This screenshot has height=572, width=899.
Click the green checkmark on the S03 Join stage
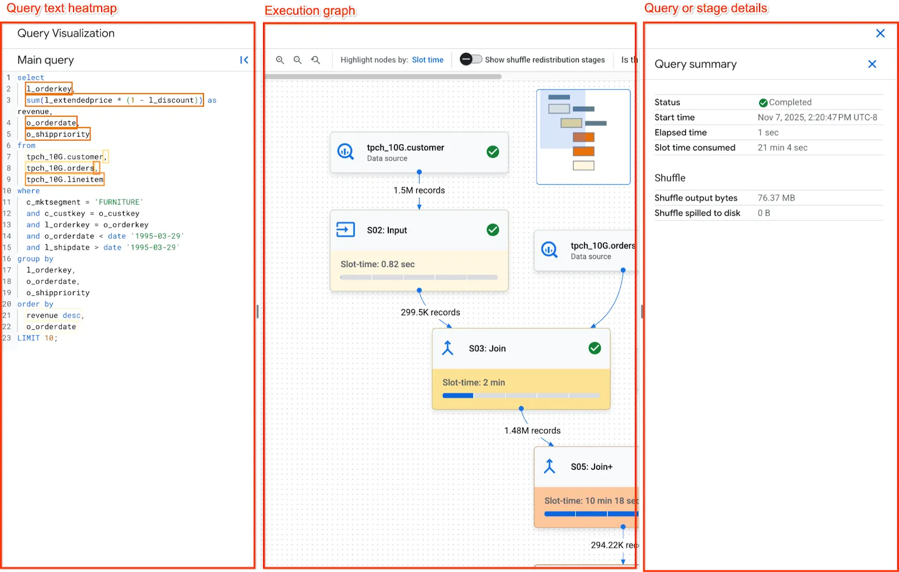(x=594, y=348)
